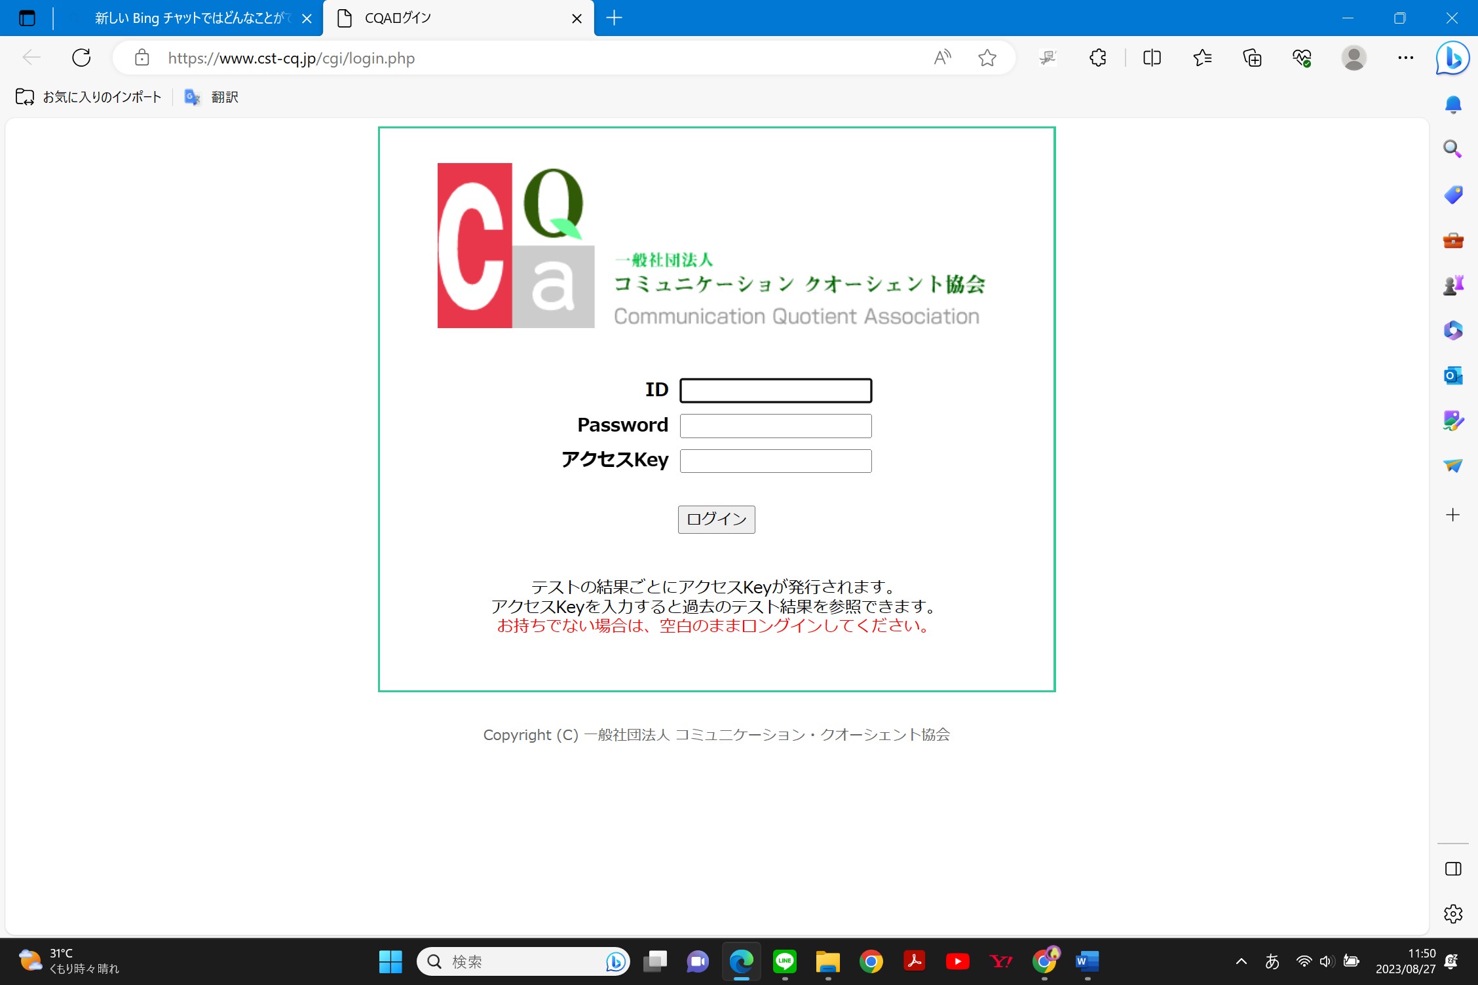
Task: Open Settings and more menu
Action: [1405, 58]
